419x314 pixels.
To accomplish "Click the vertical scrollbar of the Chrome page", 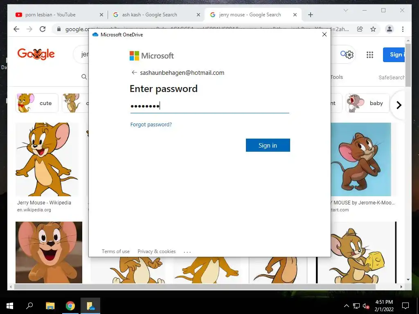I will tap(408, 65).
